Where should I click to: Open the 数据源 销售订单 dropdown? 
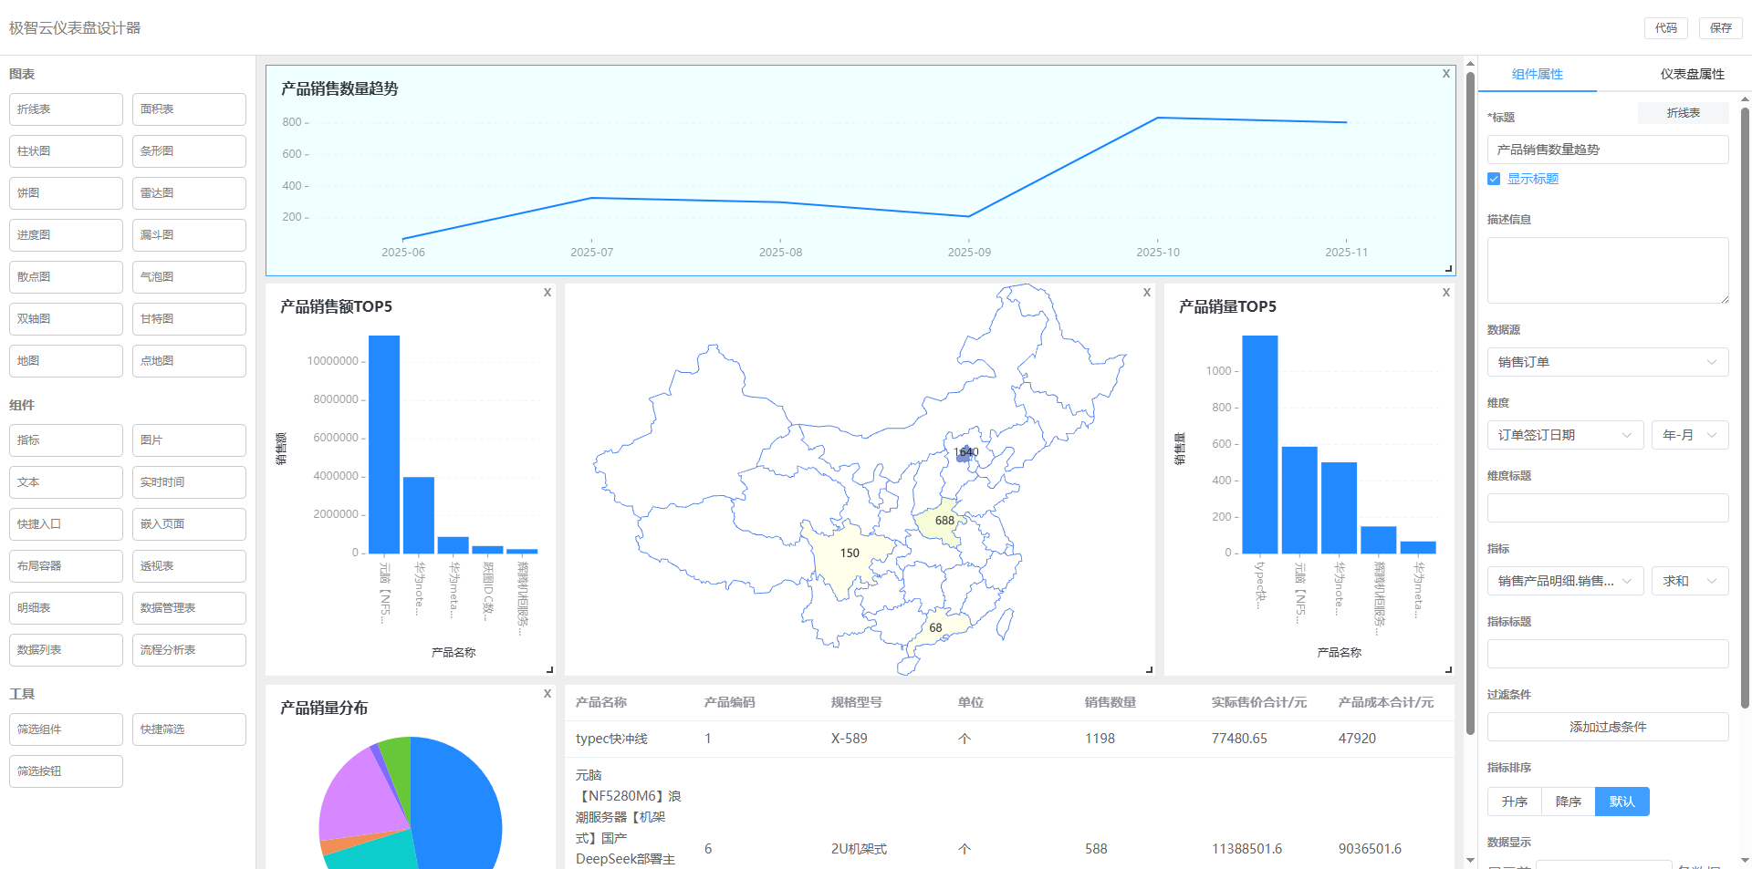coord(1607,362)
